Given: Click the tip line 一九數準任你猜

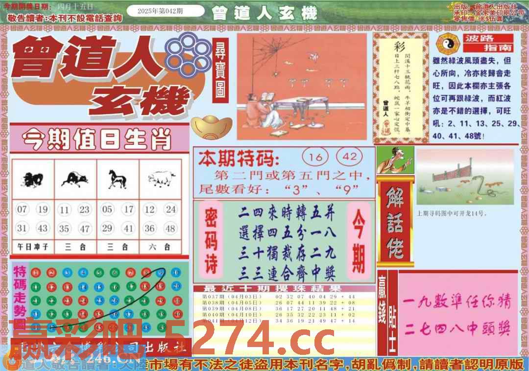Looking at the screenshot, I should (x=457, y=302).
